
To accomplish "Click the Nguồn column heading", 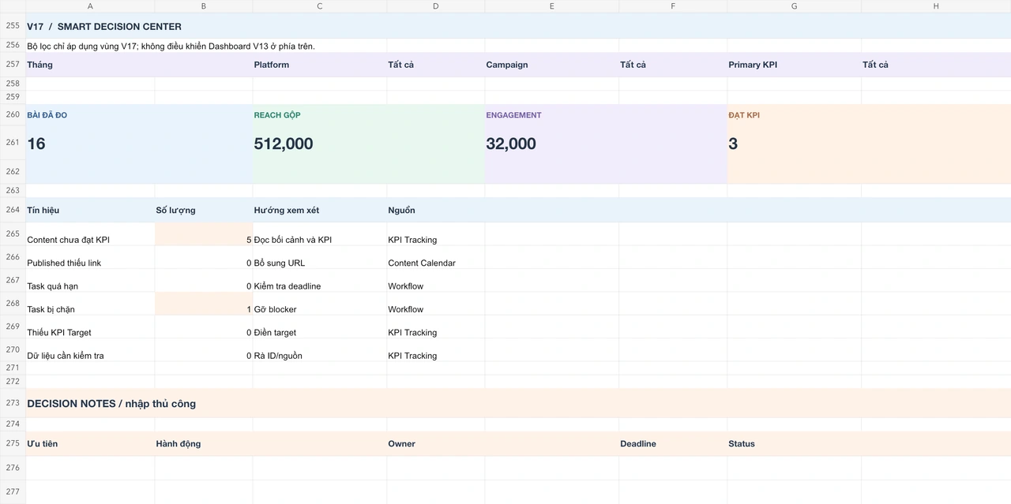I will tap(401, 210).
